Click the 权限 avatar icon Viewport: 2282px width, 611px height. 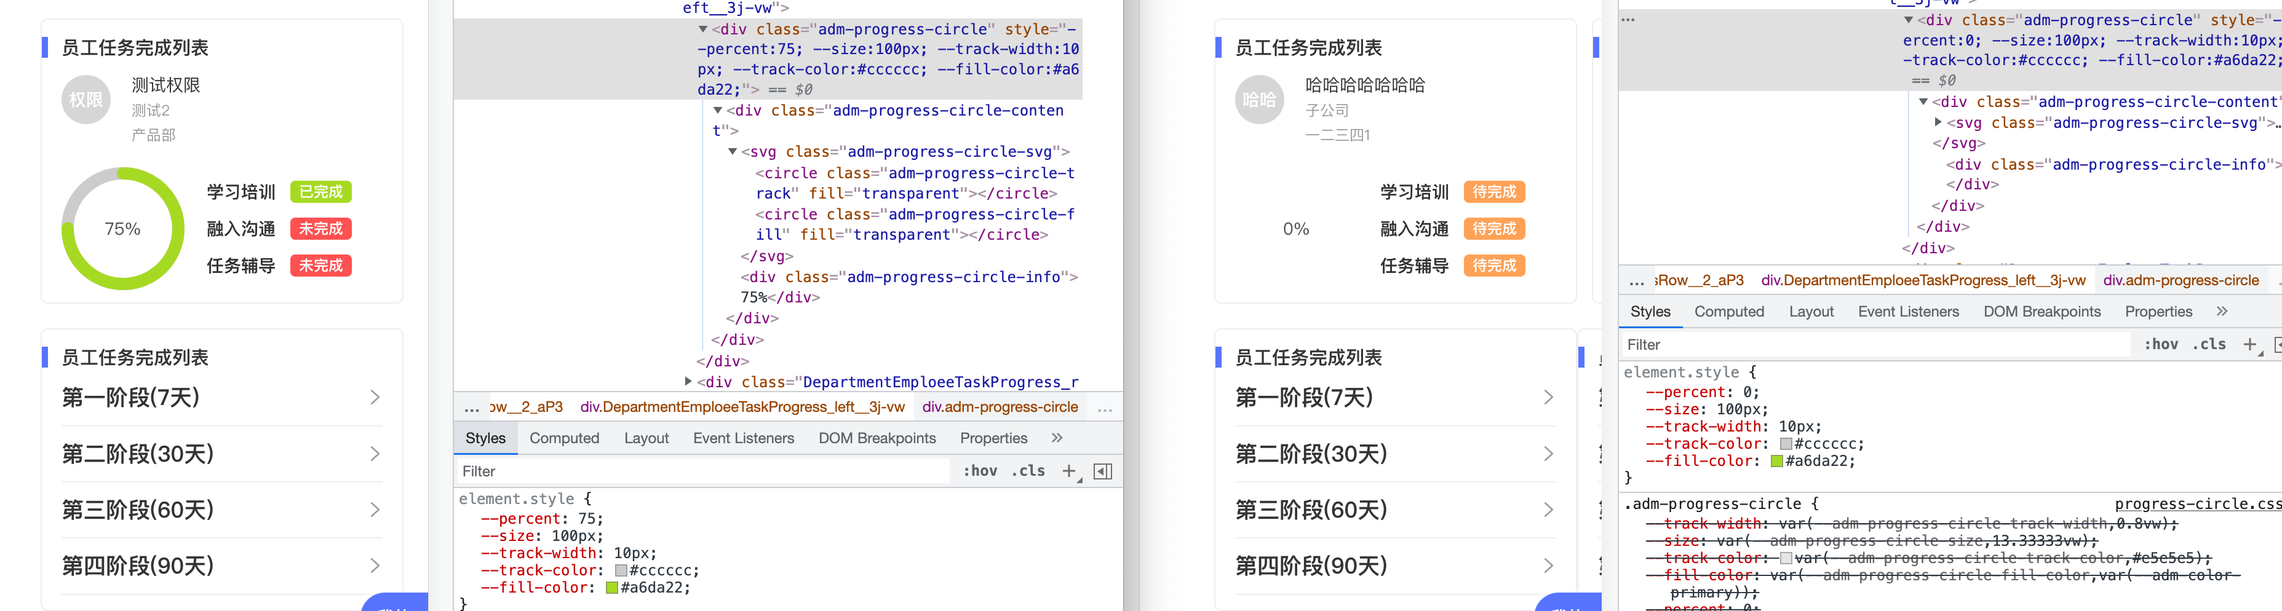pyautogui.click(x=85, y=99)
